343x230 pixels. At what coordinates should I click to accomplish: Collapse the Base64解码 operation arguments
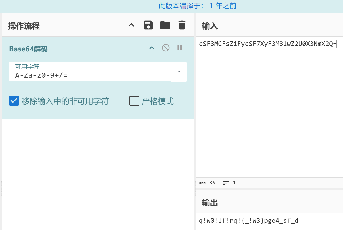(x=152, y=48)
